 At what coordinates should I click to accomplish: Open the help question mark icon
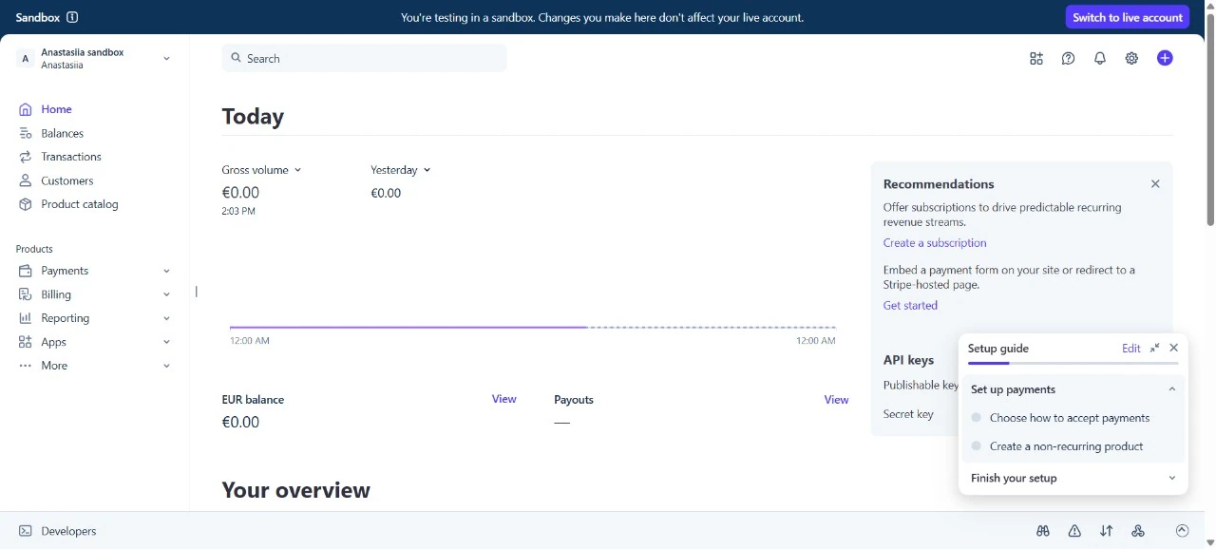coord(1068,58)
